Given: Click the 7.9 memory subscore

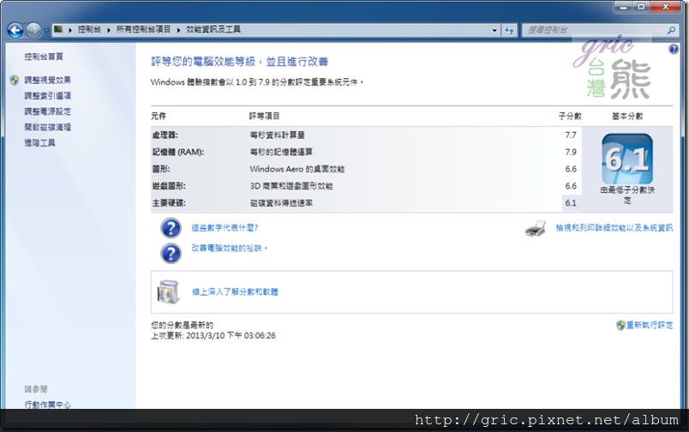Looking at the screenshot, I should [x=571, y=152].
